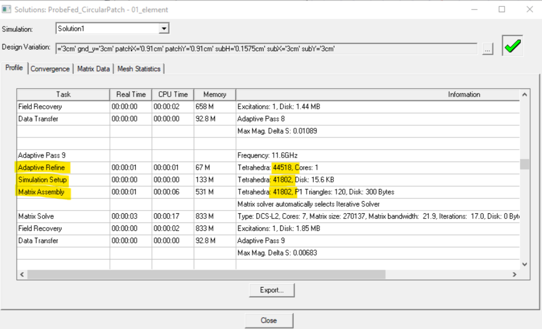Click the Export button
The height and width of the screenshot is (329, 542).
[271, 290]
